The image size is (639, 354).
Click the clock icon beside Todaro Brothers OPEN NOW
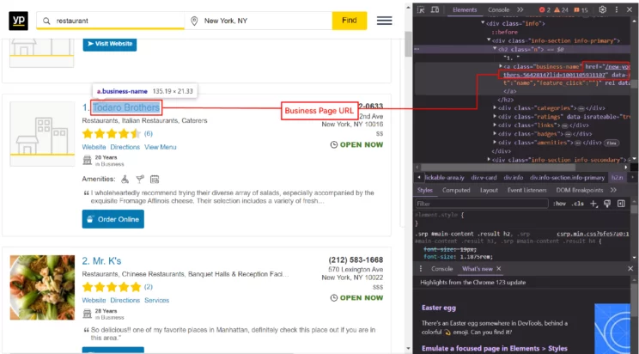tap(334, 144)
